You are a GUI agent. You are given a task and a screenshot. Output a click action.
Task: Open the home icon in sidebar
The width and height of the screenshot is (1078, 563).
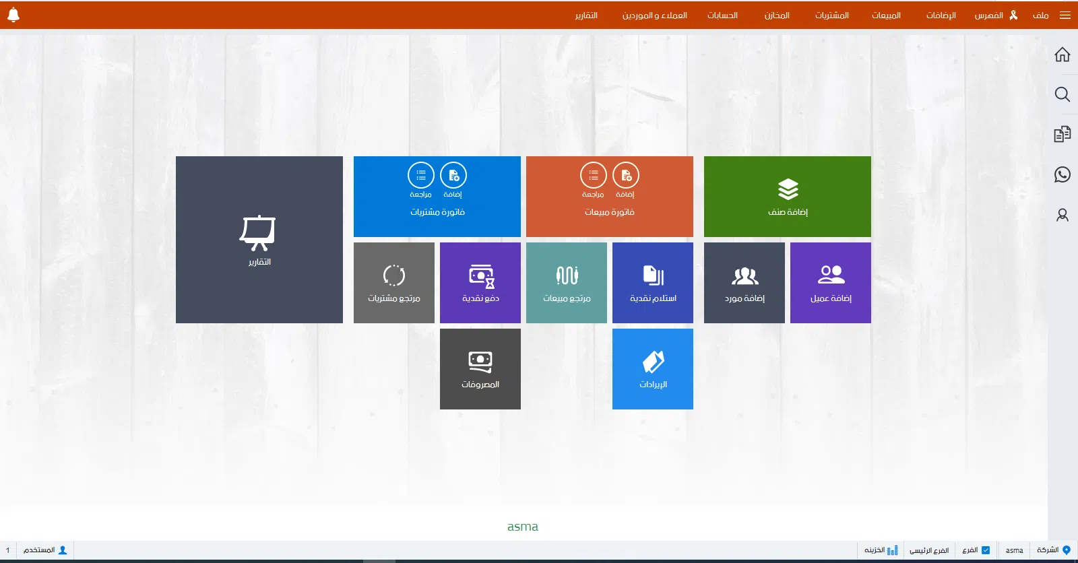(x=1062, y=55)
